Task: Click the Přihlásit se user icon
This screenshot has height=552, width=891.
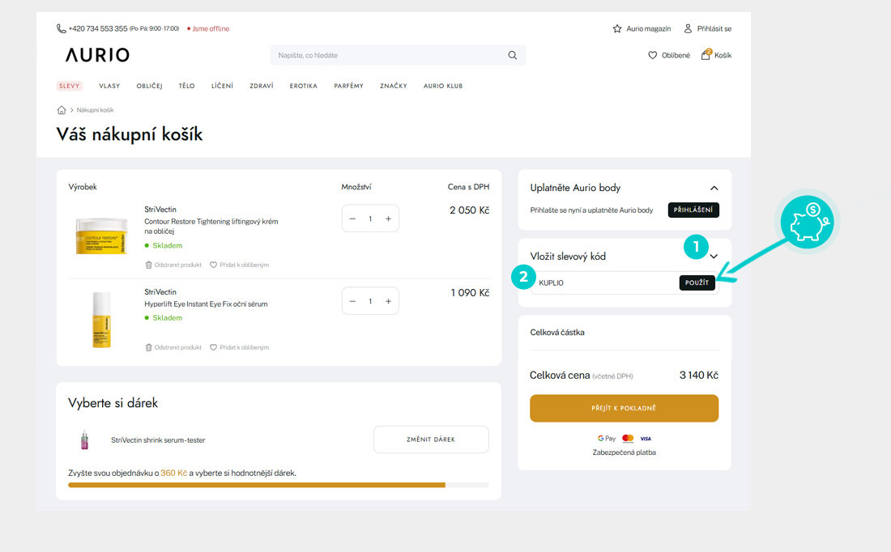Action: [688, 28]
